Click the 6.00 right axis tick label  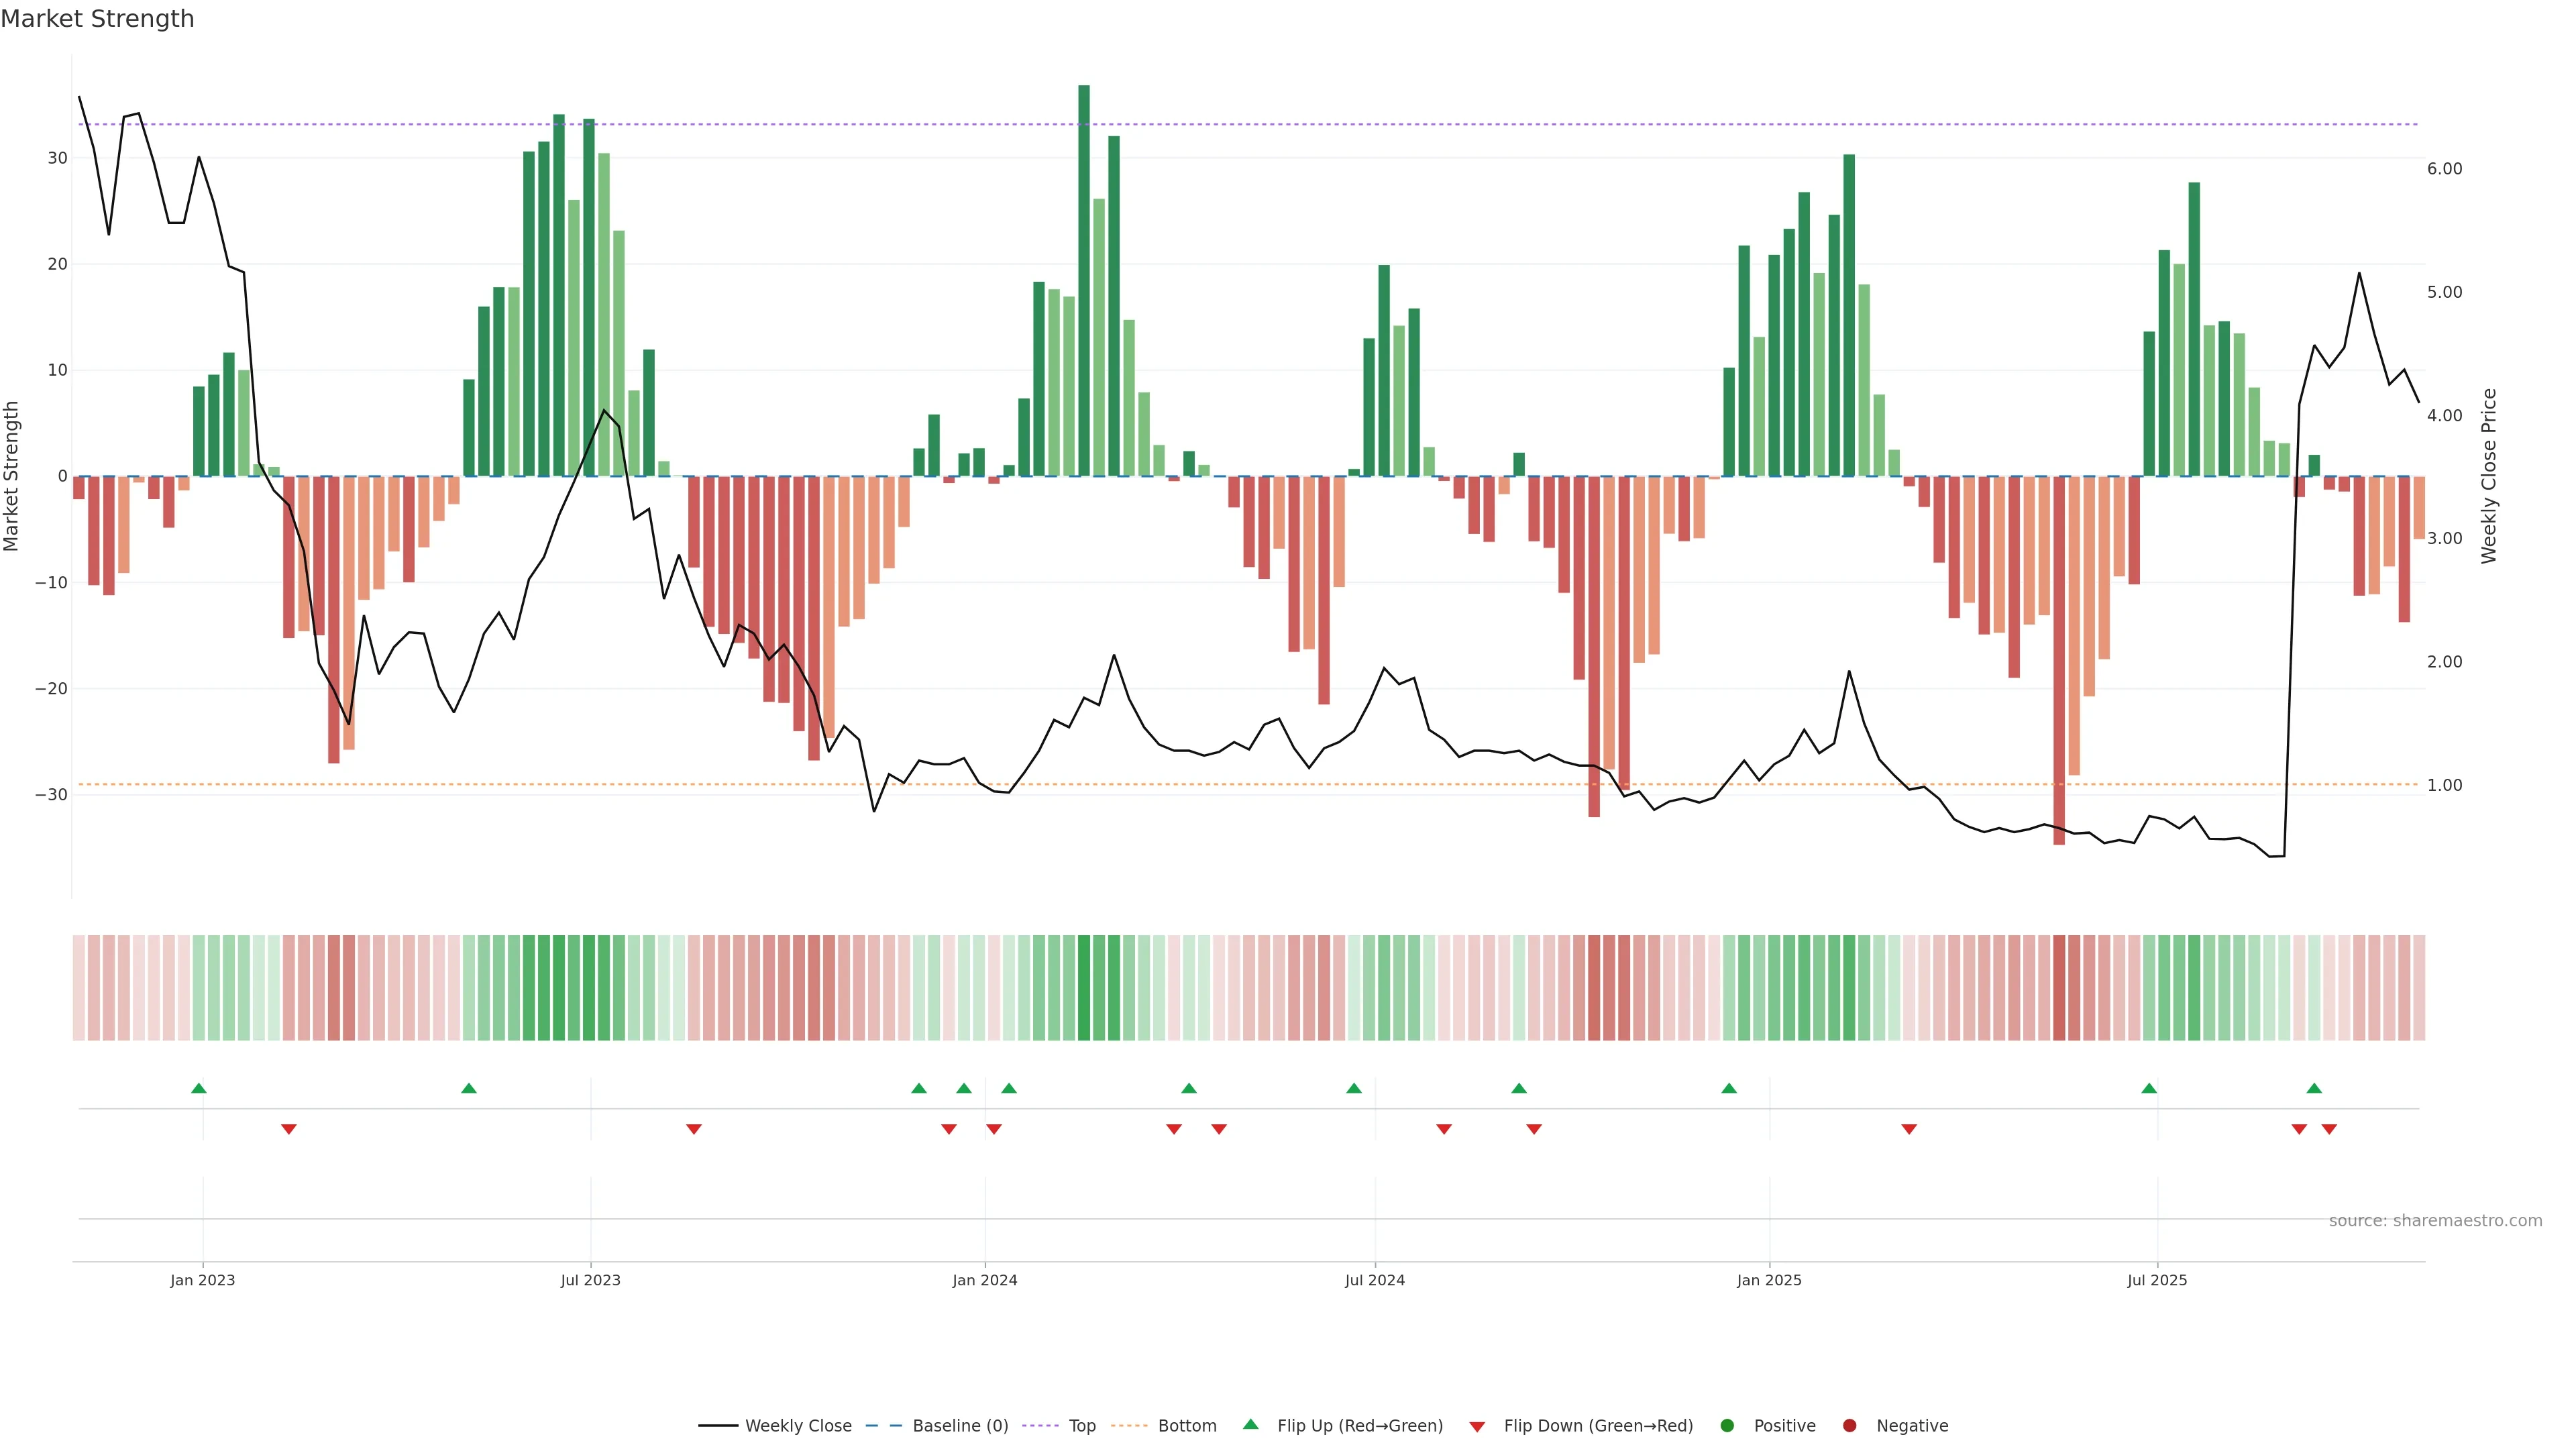coord(2444,169)
